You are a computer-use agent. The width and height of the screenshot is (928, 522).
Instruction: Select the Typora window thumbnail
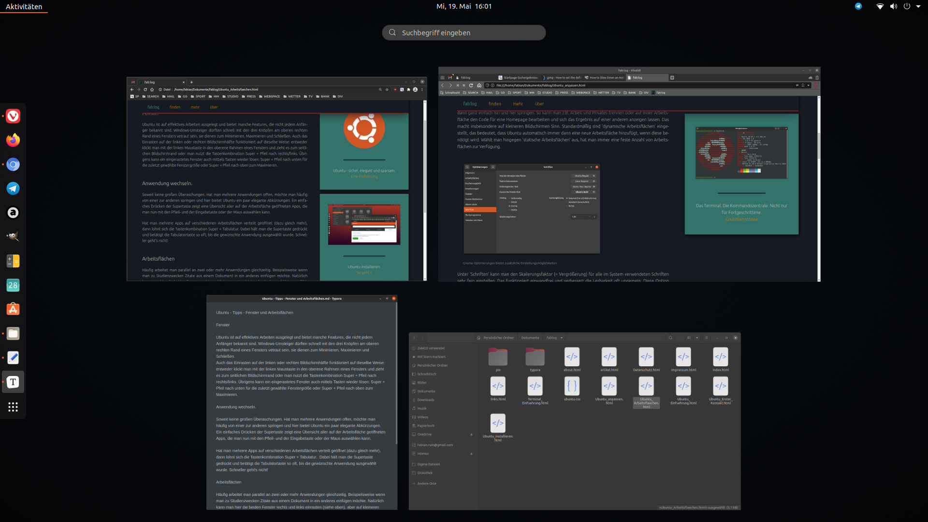click(302, 402)
